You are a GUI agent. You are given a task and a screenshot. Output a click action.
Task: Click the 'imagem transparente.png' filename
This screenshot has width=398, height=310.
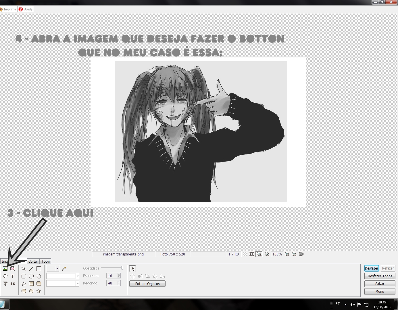click(123, 254)
